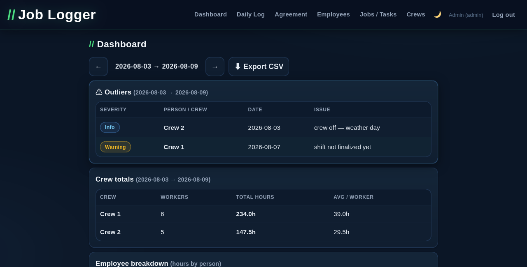Viewport: 527px width, 267px height.
Task: Click the Avg / Worker column header
Action: 353,197
